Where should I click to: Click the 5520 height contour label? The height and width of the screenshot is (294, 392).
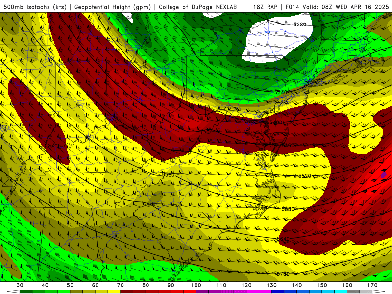coord(304,176)
